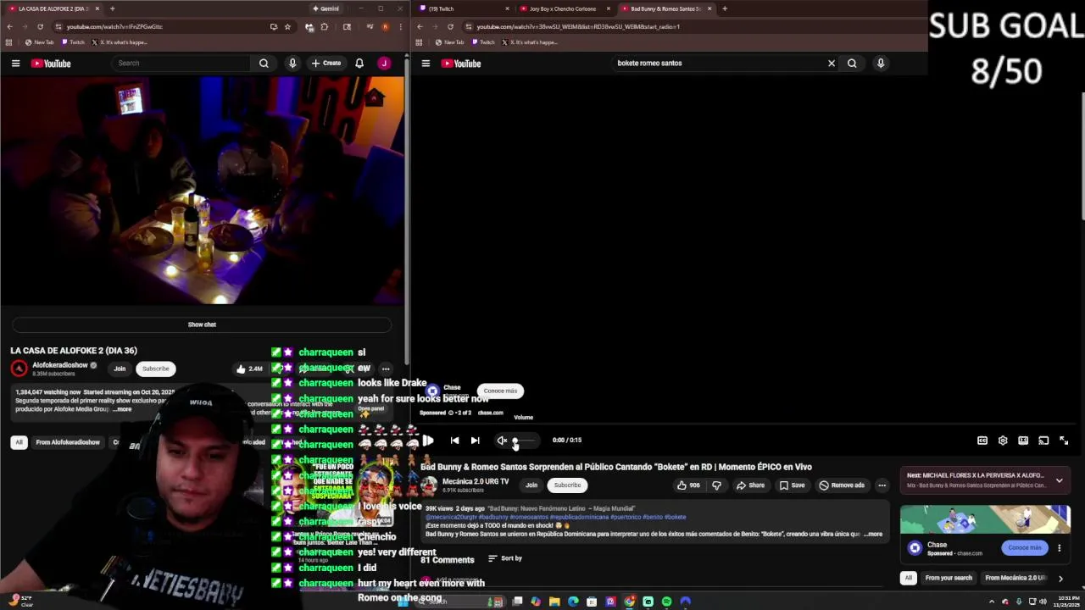
Task: Click the search magnifier in left YouTube window
Action: click(264, 64)
